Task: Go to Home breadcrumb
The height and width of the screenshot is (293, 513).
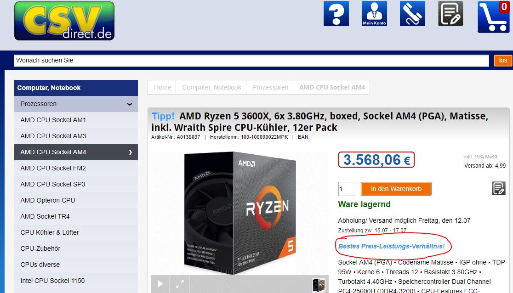Action: (162, 87)
